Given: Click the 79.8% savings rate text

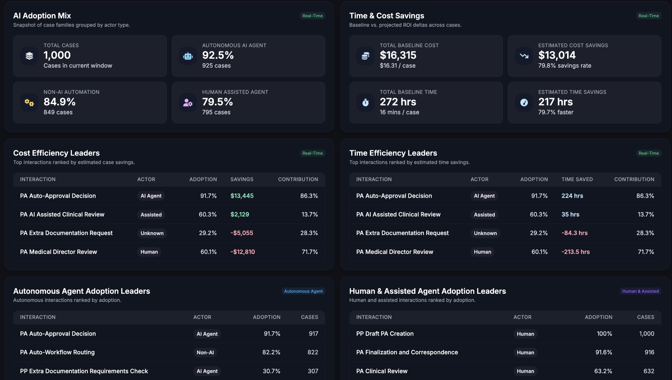Looking at the screenshot, I should tap(564, 65).
